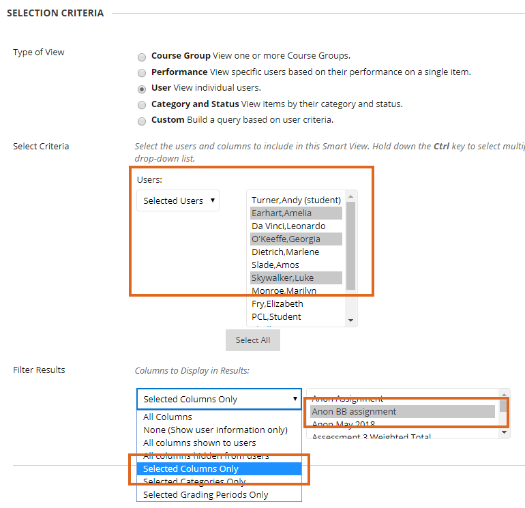Select Selected Grading Periods Only option

(205, 494)
